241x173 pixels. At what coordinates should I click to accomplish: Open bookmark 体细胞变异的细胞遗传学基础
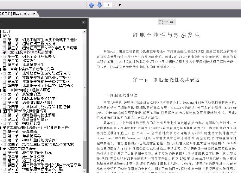pyautogui.click(x=39, y=77)
